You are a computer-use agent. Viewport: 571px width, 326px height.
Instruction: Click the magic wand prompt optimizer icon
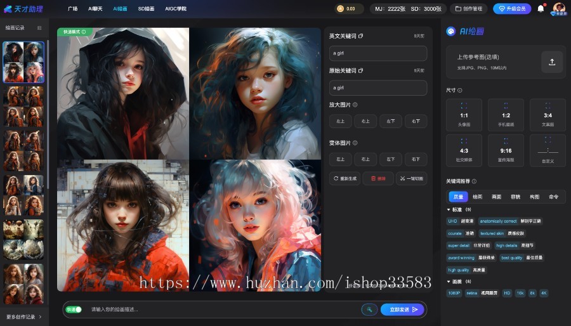click(369, 310)
